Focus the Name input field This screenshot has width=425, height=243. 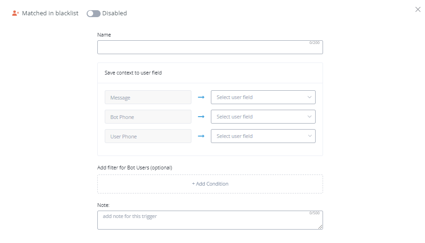(x=204, y=48)
